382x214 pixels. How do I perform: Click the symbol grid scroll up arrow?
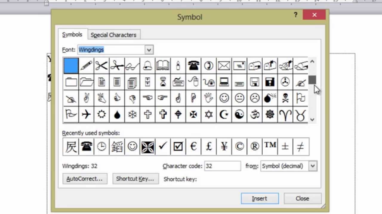click(312, 62)
